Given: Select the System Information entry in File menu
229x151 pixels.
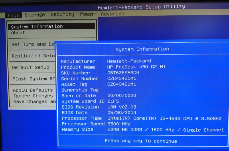Looking at the screenshot, I should [52, 26].
